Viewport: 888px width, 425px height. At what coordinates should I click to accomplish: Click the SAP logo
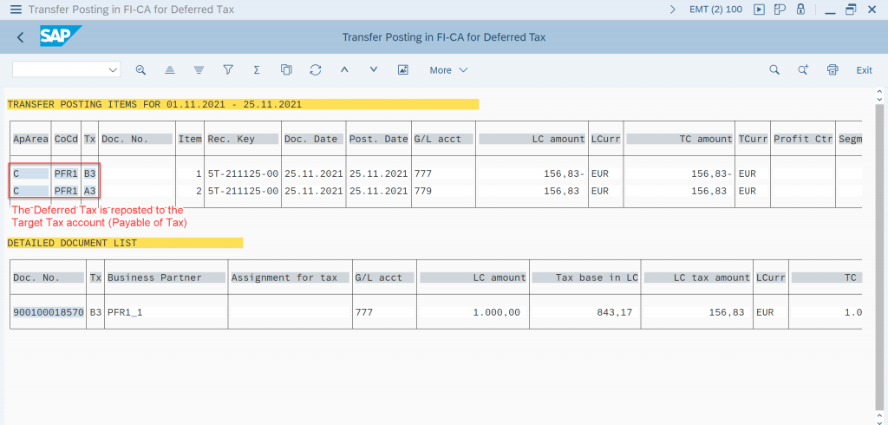pos(60,36)
